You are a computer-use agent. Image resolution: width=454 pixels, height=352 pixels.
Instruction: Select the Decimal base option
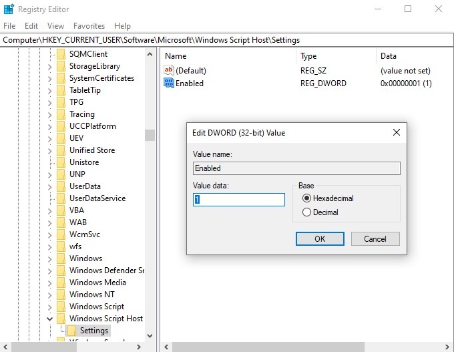pyautogui.click(x=320, y=212)
